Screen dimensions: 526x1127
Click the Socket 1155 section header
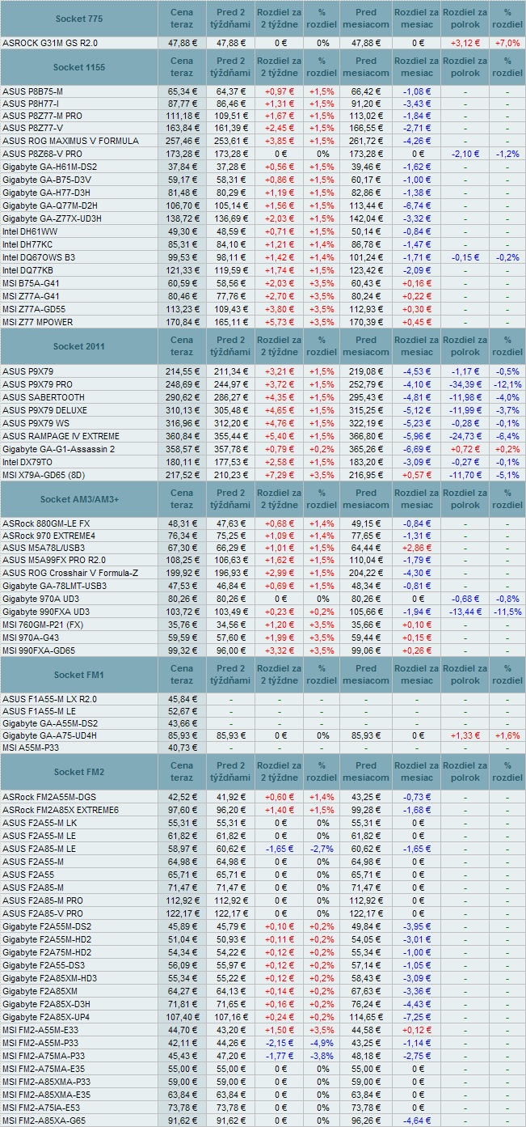point(78,67)
